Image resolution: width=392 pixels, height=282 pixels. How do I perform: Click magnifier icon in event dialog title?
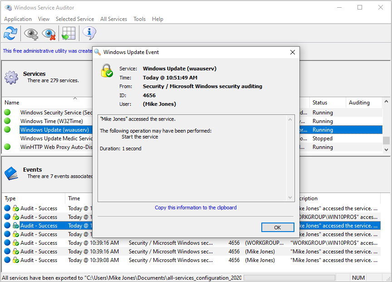[x=98, y=52]
